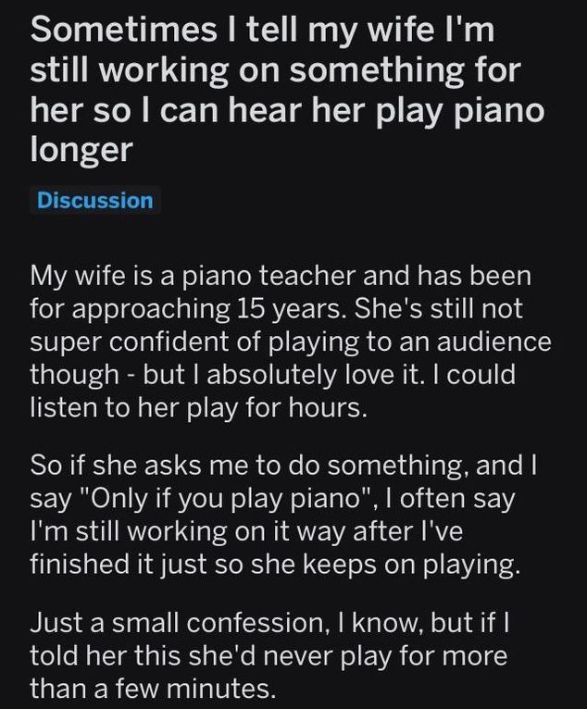Open the post title about wife's piano
The image size is (587, 709).
[x=287, y=89]
